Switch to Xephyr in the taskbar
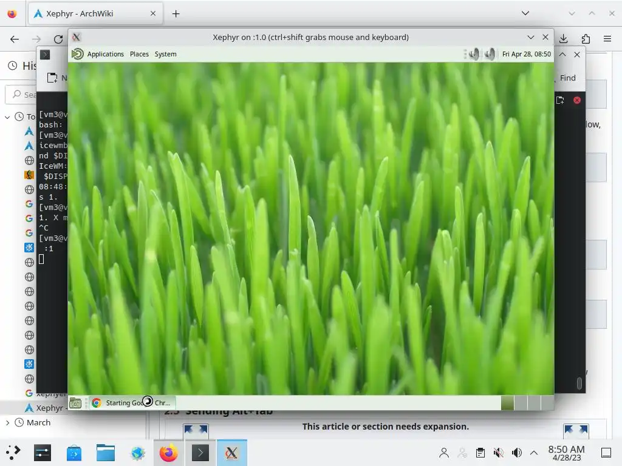This screenshot has width=622, height=466. (231, 453)
